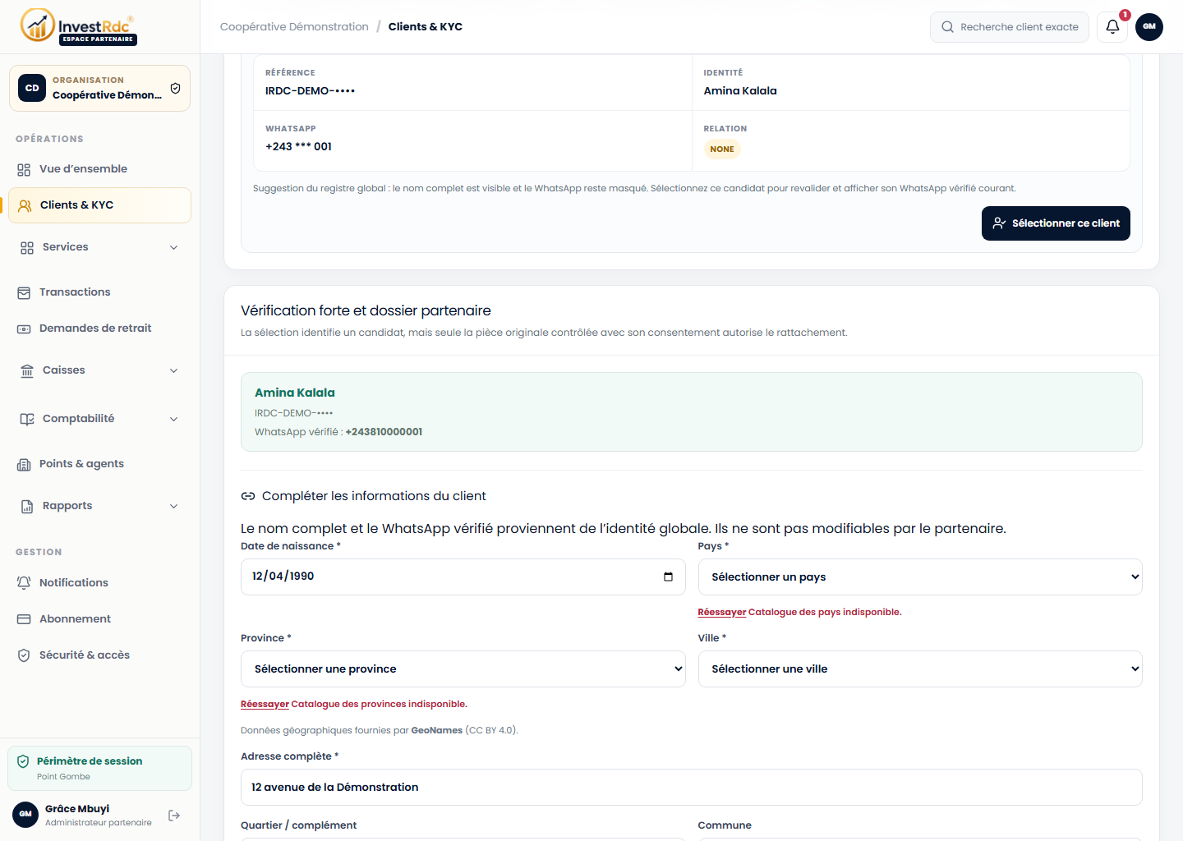Log out using the exit icon

click(174, 816)
